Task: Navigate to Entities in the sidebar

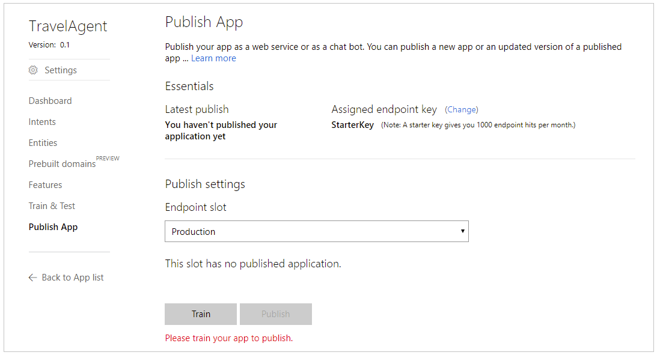Action: tap(43, 143)
